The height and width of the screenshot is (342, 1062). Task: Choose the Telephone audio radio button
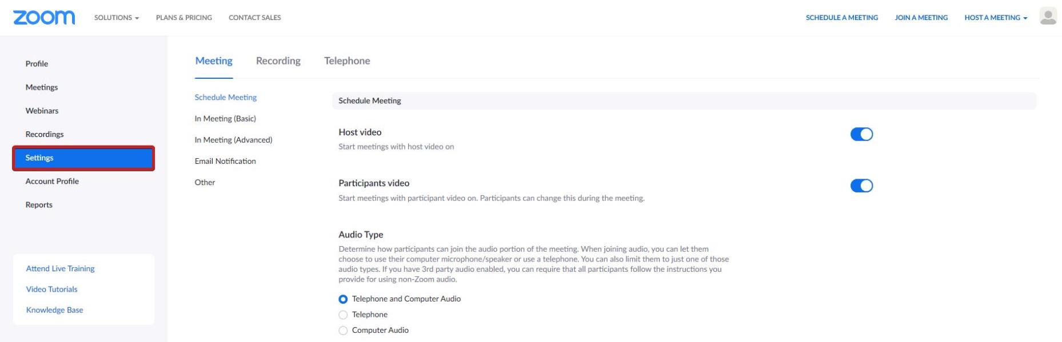pyautogui.click(x=343, y=315)
